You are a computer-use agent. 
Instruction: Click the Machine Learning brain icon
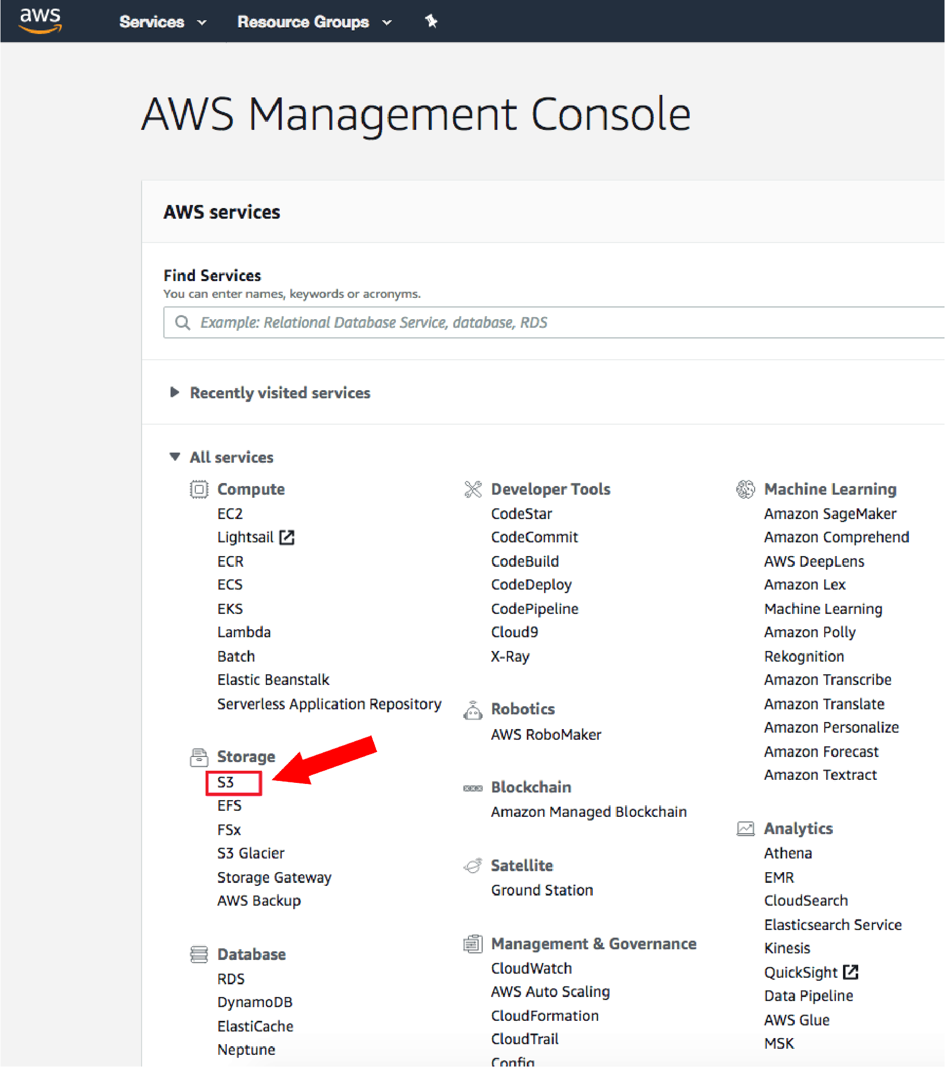(x=746, y=489)
